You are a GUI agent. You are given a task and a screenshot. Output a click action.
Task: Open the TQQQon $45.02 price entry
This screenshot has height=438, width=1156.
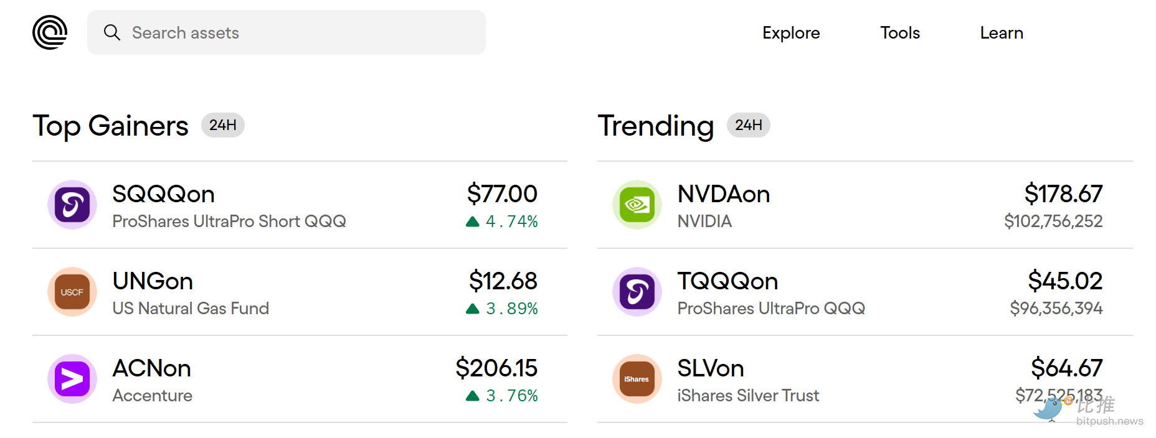click(1064, 281)
